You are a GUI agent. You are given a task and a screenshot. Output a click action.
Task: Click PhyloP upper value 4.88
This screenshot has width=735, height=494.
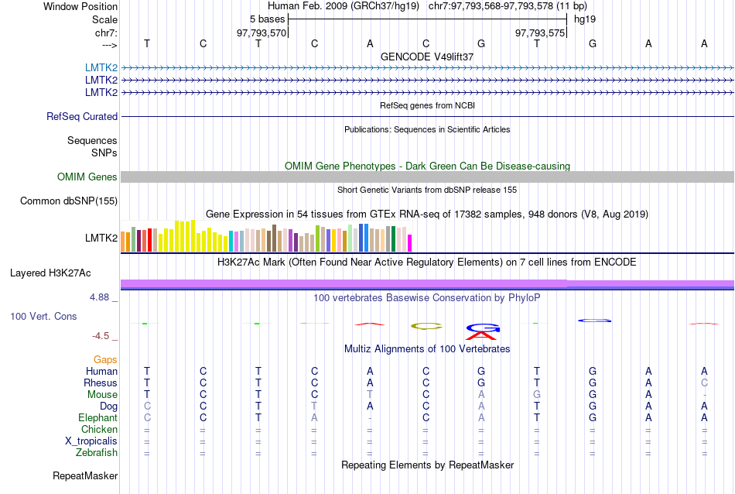(99, 297)
